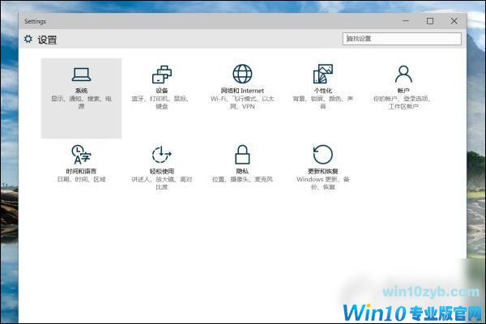Open the Time and Language (时间和语言) icon
The image size is (486, 324).
coord(81,155)
